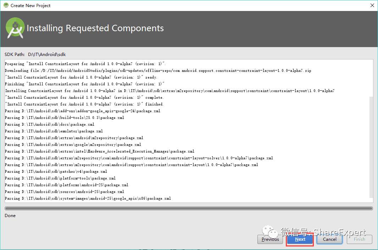Close the Create New Project dialog
The height and width of the screenshot is (250, 378).
tap(372, 5)
